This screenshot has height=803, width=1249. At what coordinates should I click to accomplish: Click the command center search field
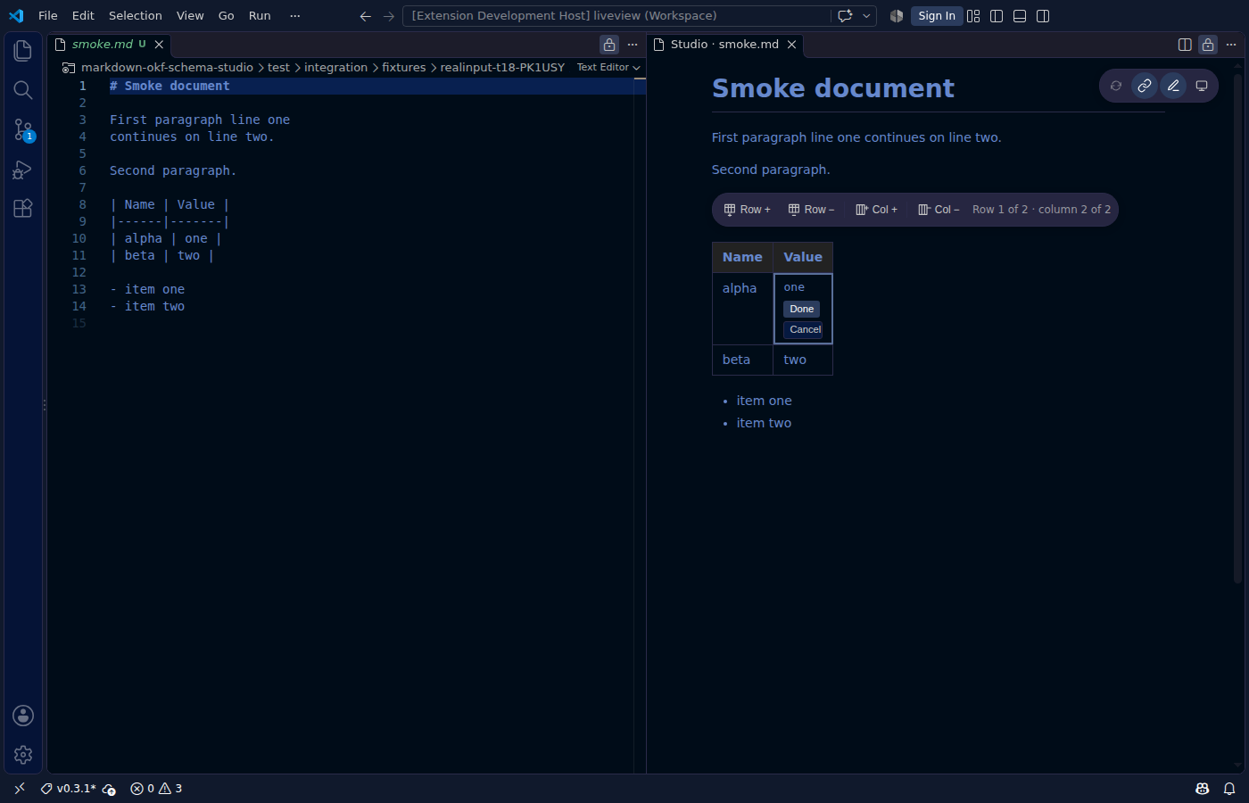(x=616, y=16)
